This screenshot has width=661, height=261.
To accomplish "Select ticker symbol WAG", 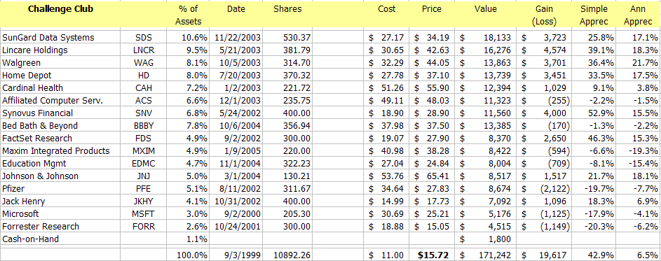I will [144, 63].
